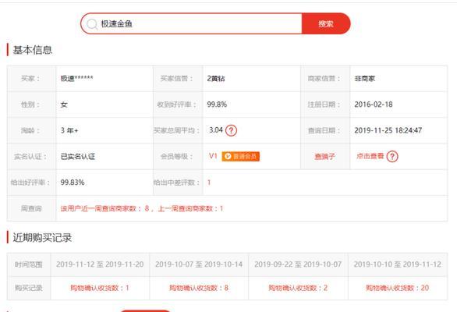Viewport: 457px width, 312px height.
Task: Click merchant credit value 非商家
Action: [x=365, y=79]
